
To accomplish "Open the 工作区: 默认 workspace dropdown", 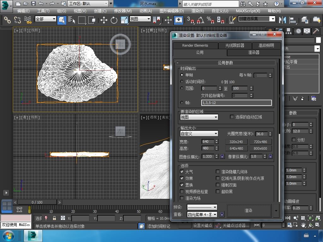I will point(88,3).
